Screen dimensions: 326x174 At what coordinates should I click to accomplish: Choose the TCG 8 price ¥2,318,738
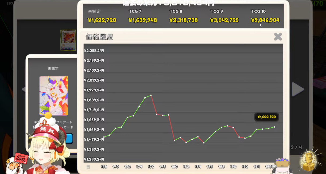point(184,20)
